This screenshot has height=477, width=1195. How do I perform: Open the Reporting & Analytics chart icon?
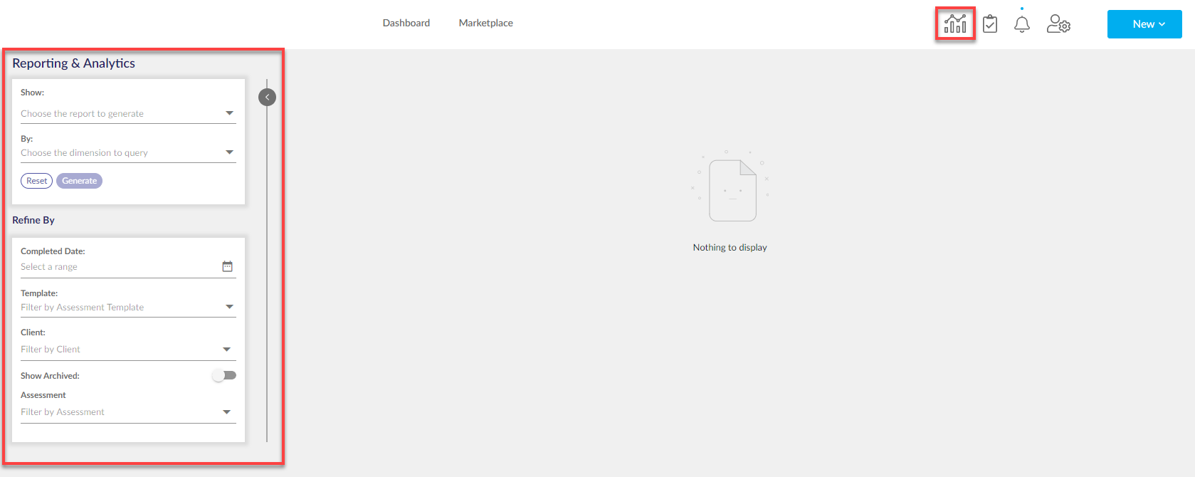pos(955,24)
